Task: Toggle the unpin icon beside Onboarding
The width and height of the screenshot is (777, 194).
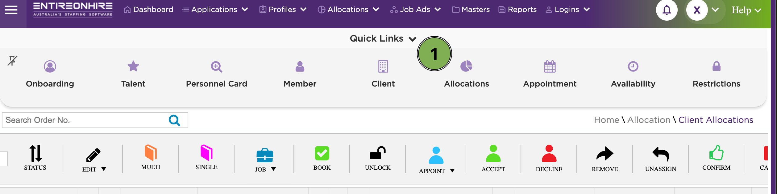Action: 12,61
